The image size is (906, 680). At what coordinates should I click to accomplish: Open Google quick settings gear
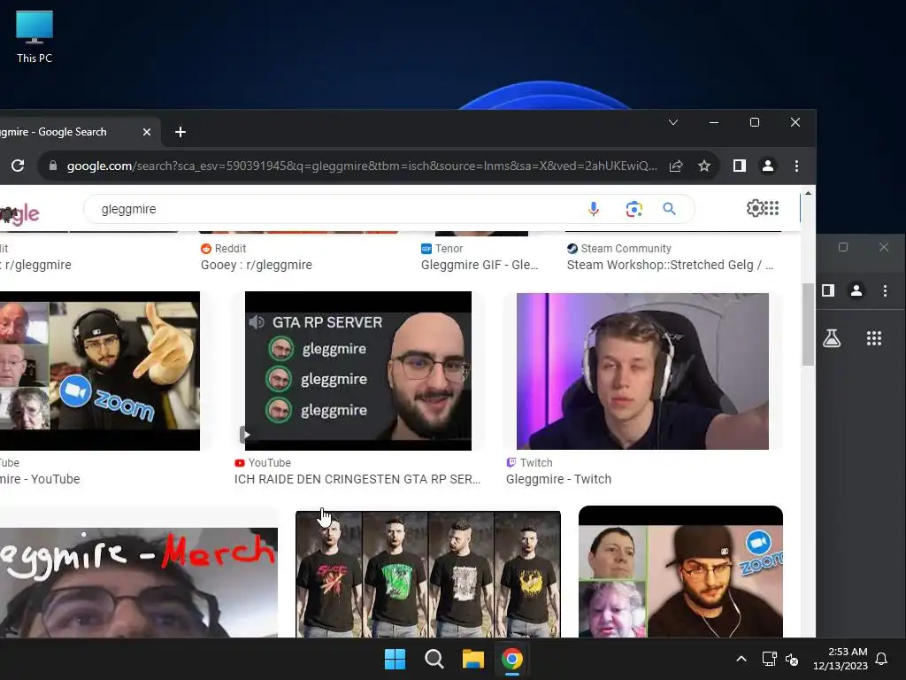tap(756, 208)
